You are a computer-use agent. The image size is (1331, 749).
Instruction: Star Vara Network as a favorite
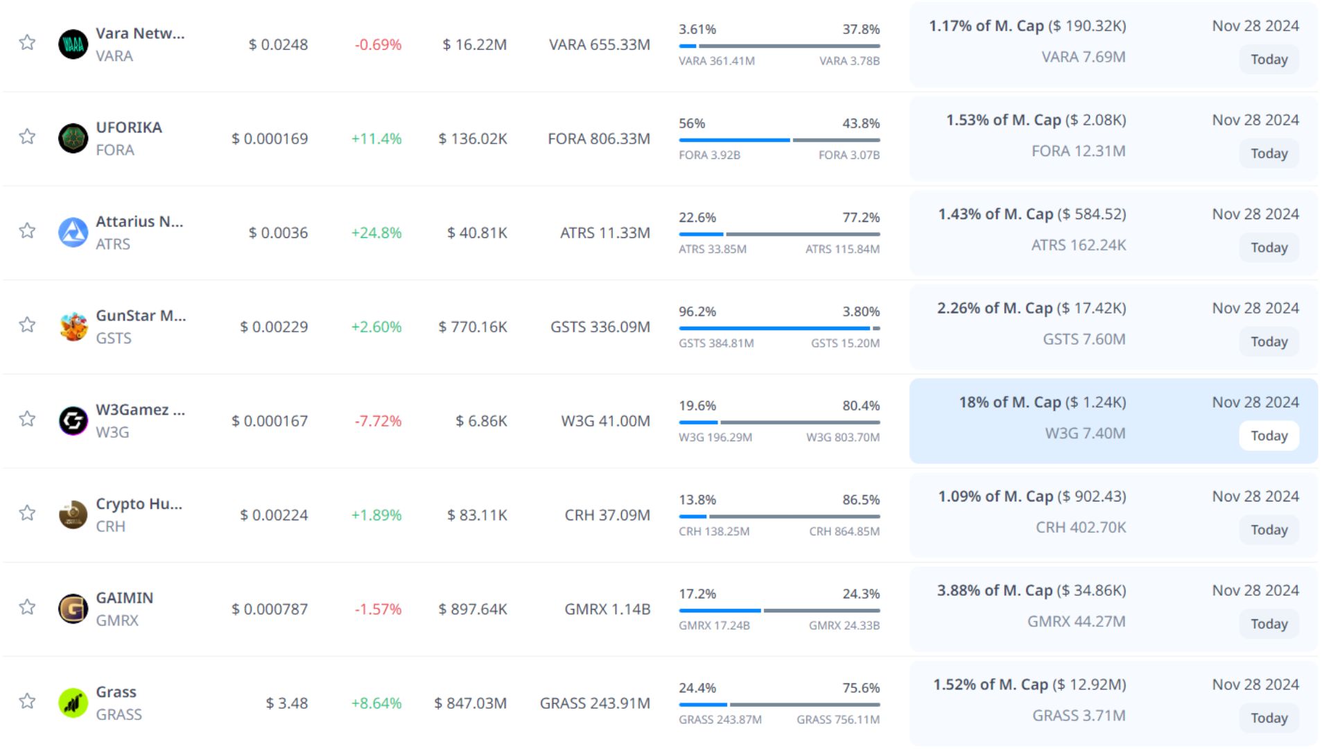click(27, 43)
